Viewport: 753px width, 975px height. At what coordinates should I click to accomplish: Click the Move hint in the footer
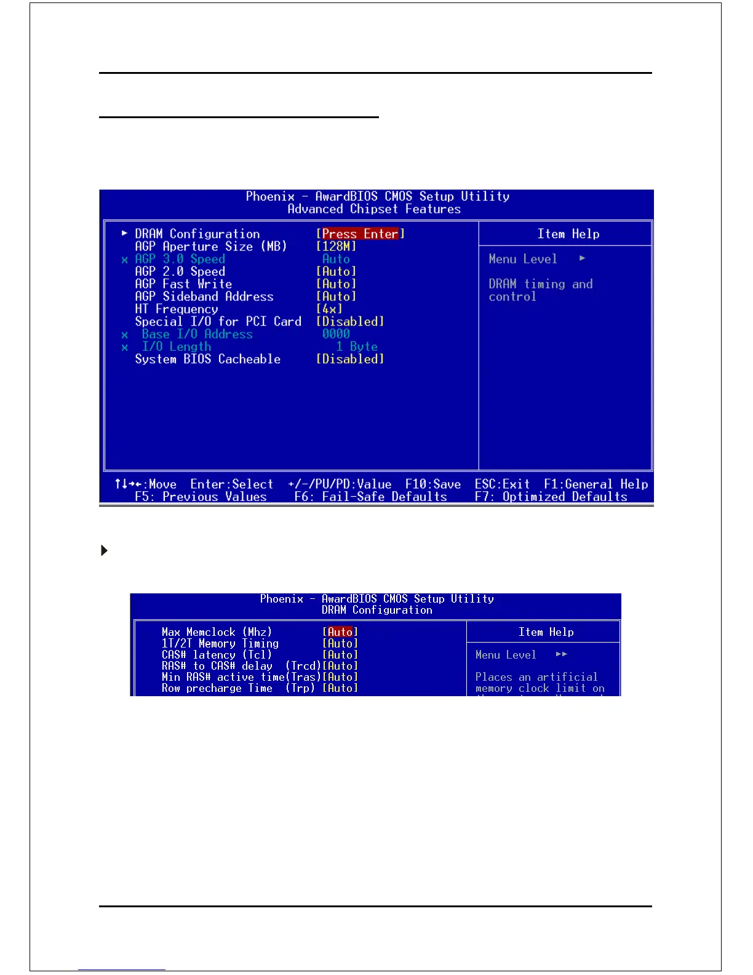146,484
